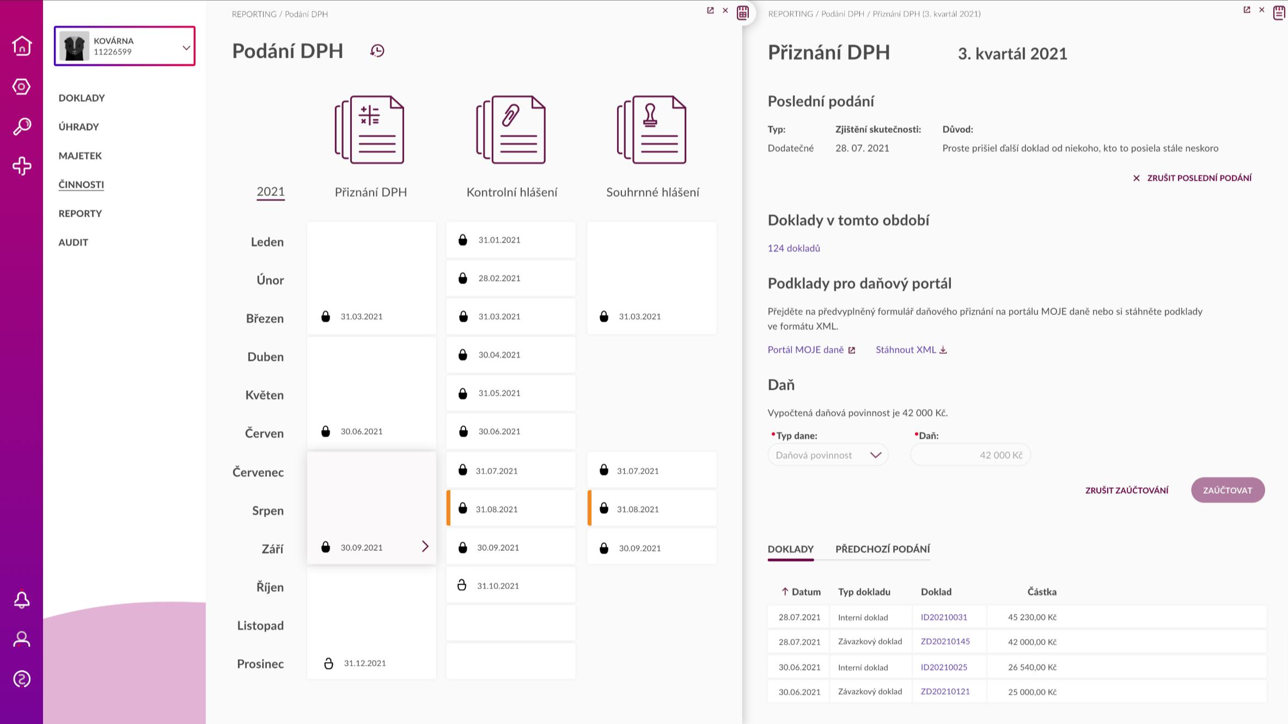The width and height of the screenshot is (1288, 724).
Task: Open ÚHRADY menu item
Action: 79,127
